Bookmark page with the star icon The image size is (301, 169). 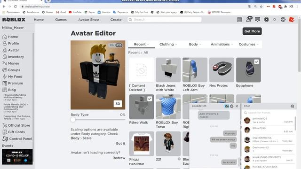261,7
